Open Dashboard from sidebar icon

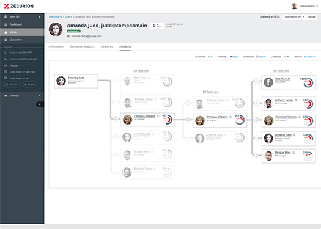(x=6, y=24)
